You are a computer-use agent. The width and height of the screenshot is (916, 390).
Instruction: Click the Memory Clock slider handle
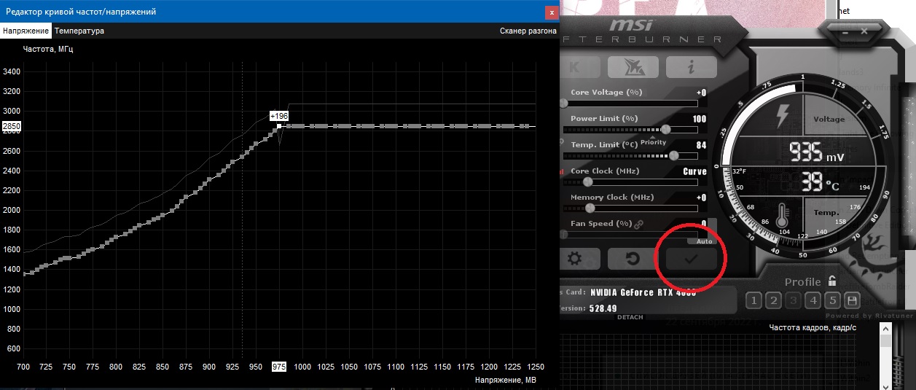point(589,208)
